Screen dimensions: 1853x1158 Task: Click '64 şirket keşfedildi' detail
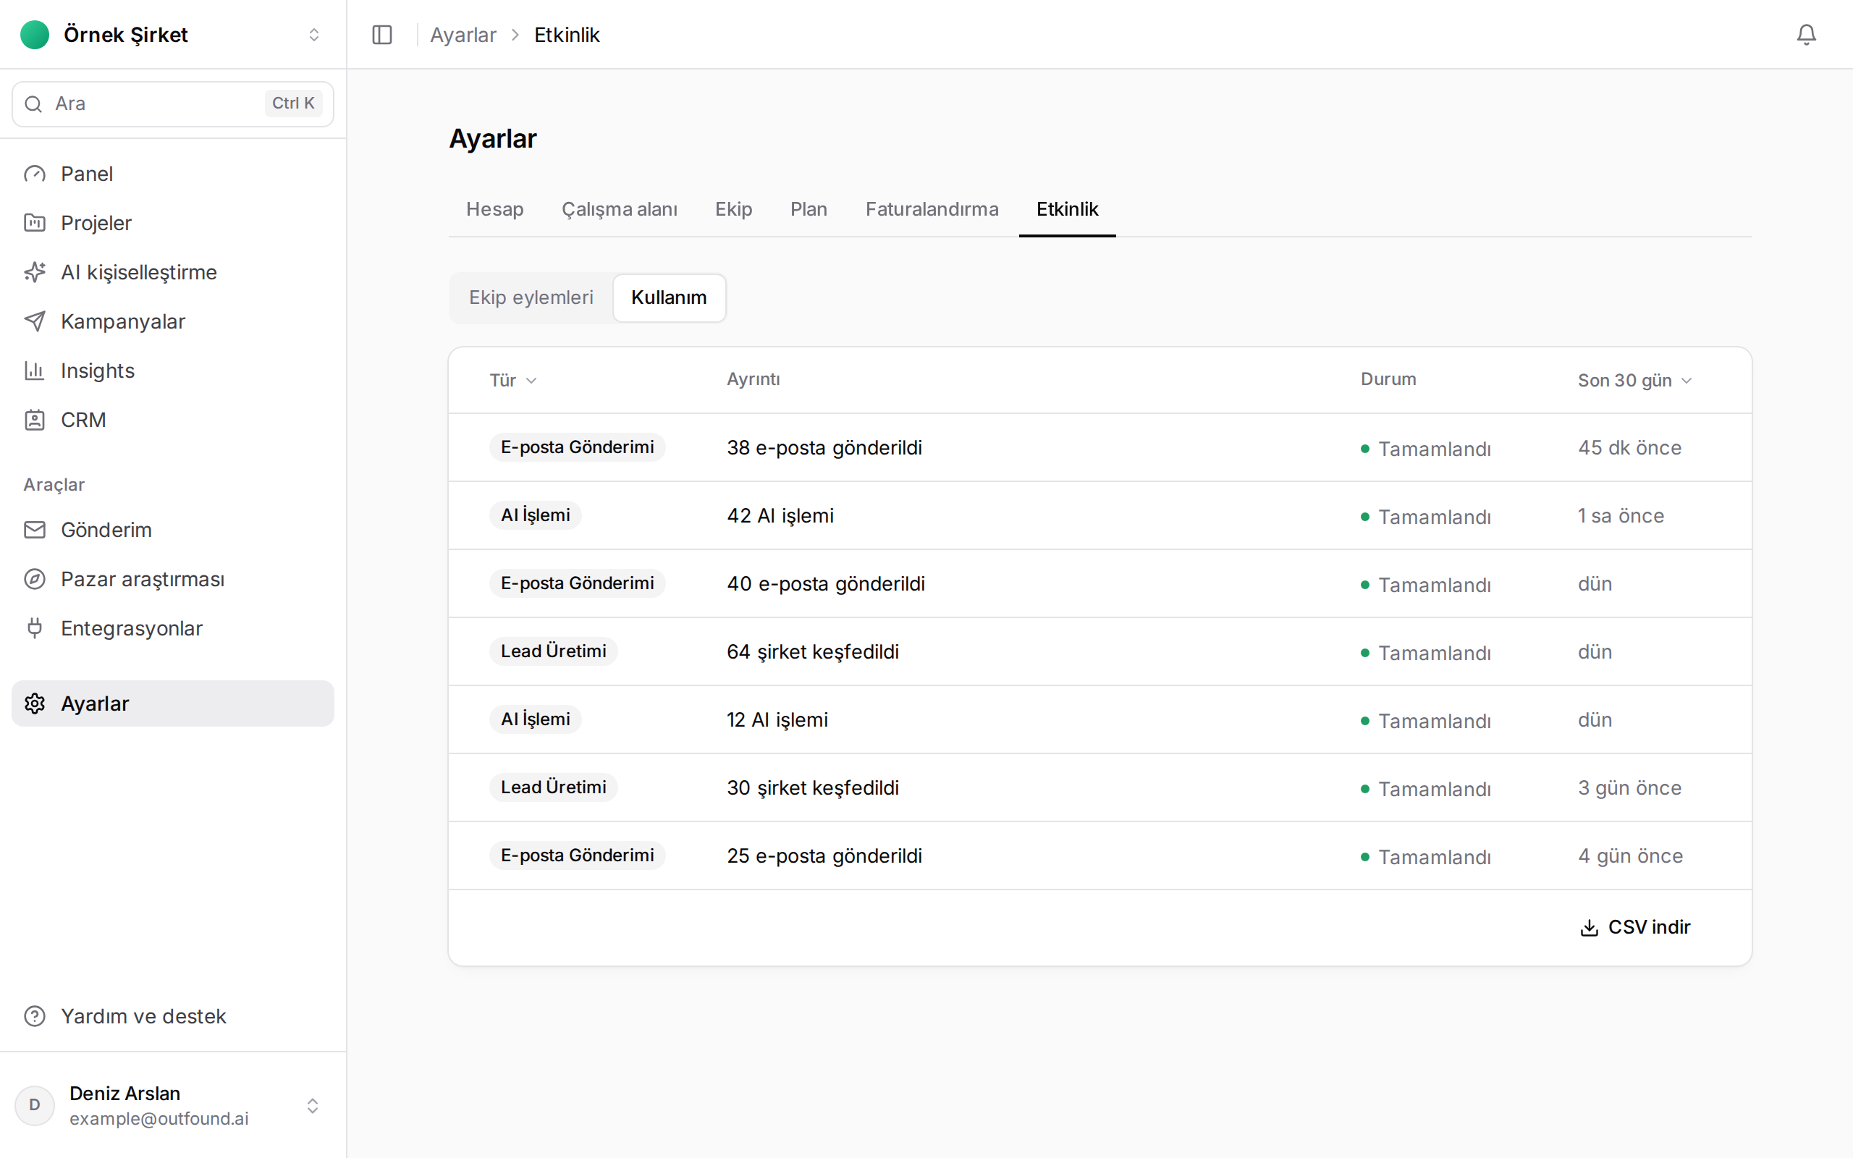[x=812, y=652]
